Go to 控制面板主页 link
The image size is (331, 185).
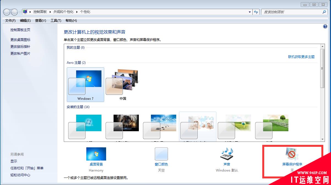[20, 30]
